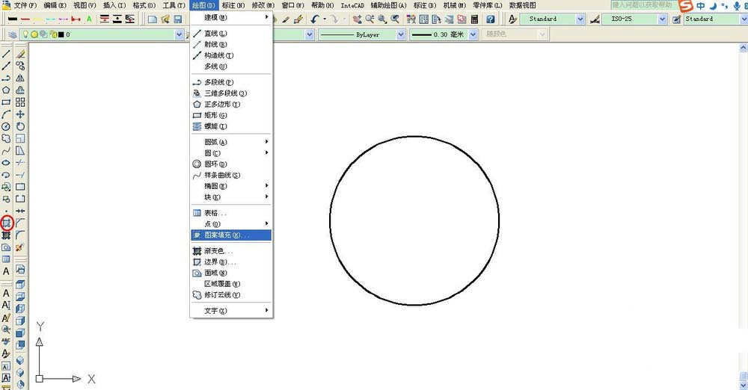The height and width of the screenshot is (390, 748).
Task: Select the Revision Cloud tool in left toolbar
Action: [x=6, y=138]
